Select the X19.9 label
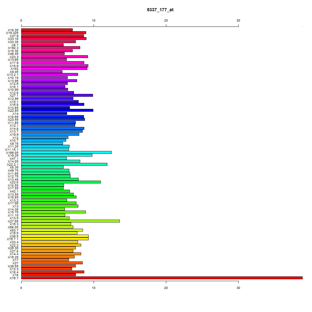Image resolution: width=312 pixels, height=312 pixels. [x=14, y=135]
